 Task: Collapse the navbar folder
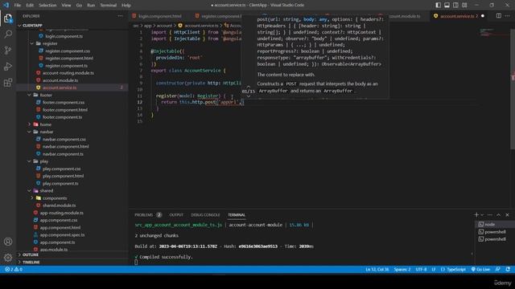[x=29, y=132]
